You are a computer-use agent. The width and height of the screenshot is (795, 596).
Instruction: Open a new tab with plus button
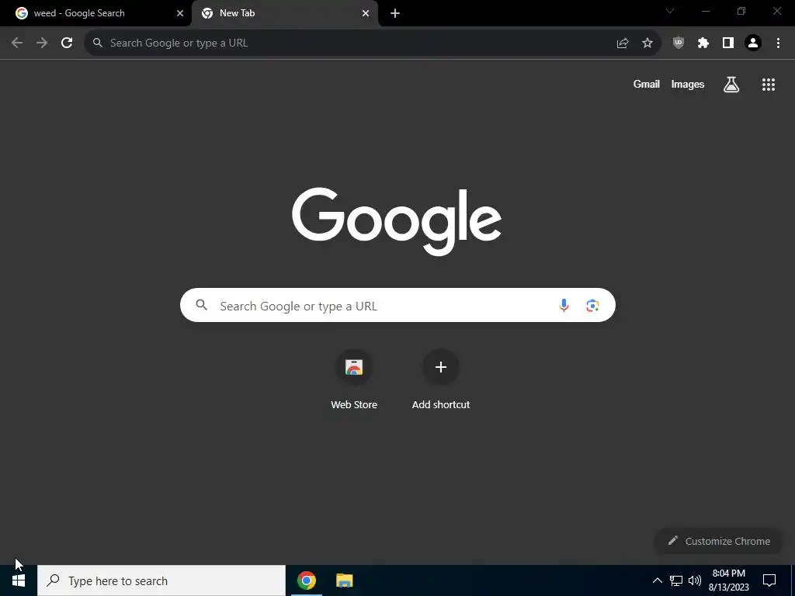pos(395,14)
